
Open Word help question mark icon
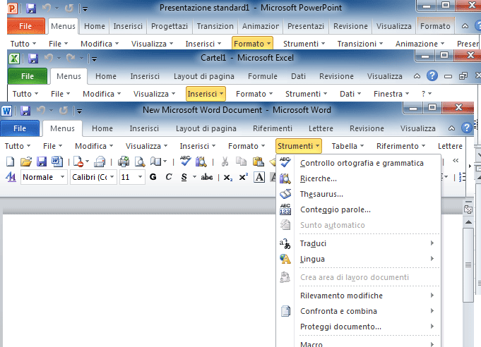(467, 128)
